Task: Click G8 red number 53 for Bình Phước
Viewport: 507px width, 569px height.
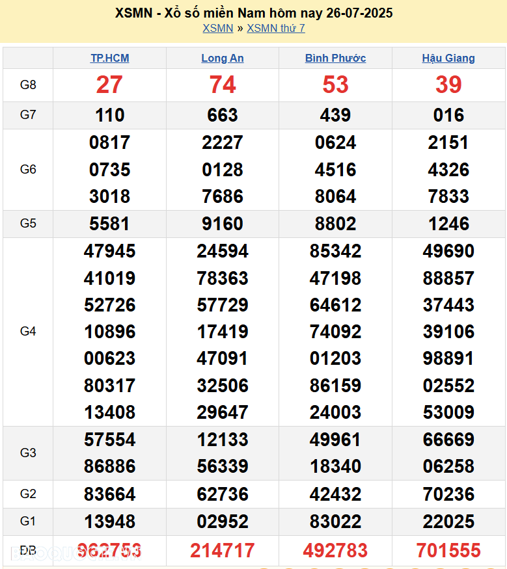Action: [335, 85]
